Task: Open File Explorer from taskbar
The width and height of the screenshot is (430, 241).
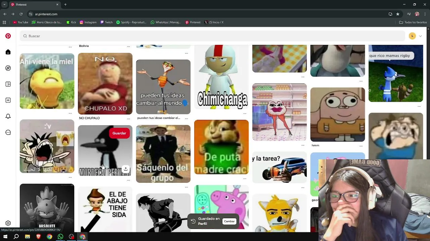Action: point(27,237)
